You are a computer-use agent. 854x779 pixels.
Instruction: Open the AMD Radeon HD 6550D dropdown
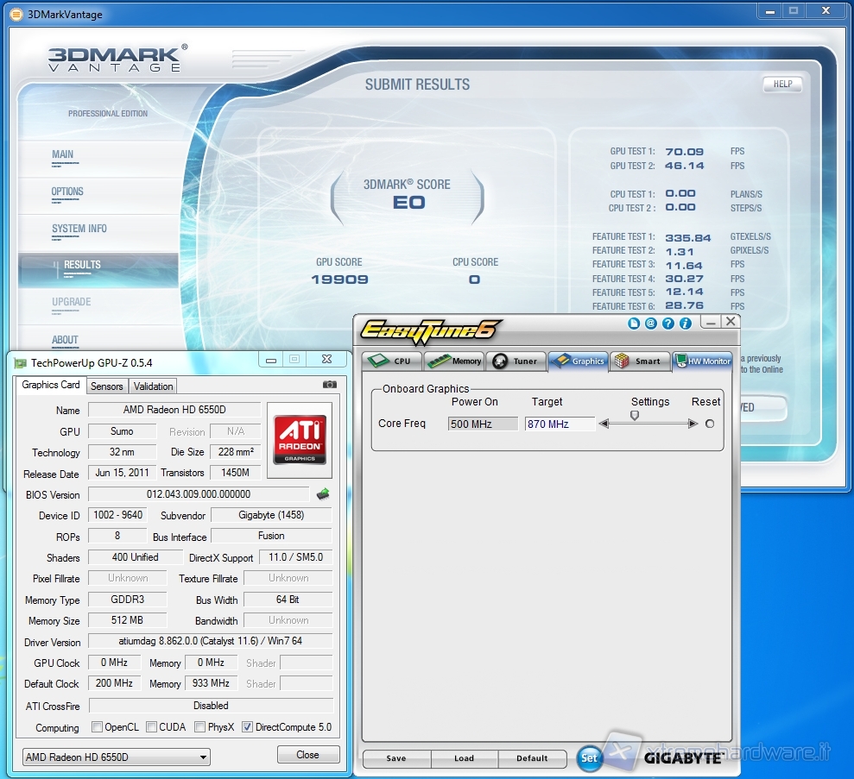(116, 757)
